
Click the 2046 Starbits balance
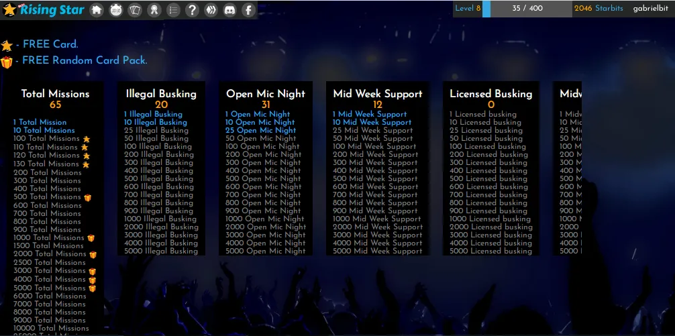pos(599,8)
